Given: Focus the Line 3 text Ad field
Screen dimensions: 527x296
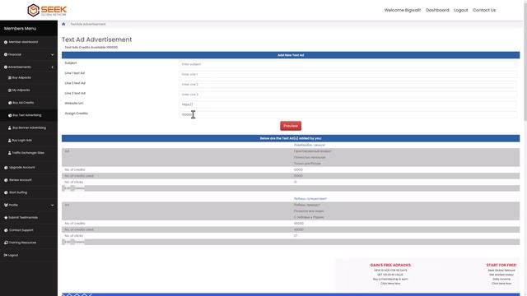Looking at the screenshot, I should pyautogui.click(x=347, y=95).
